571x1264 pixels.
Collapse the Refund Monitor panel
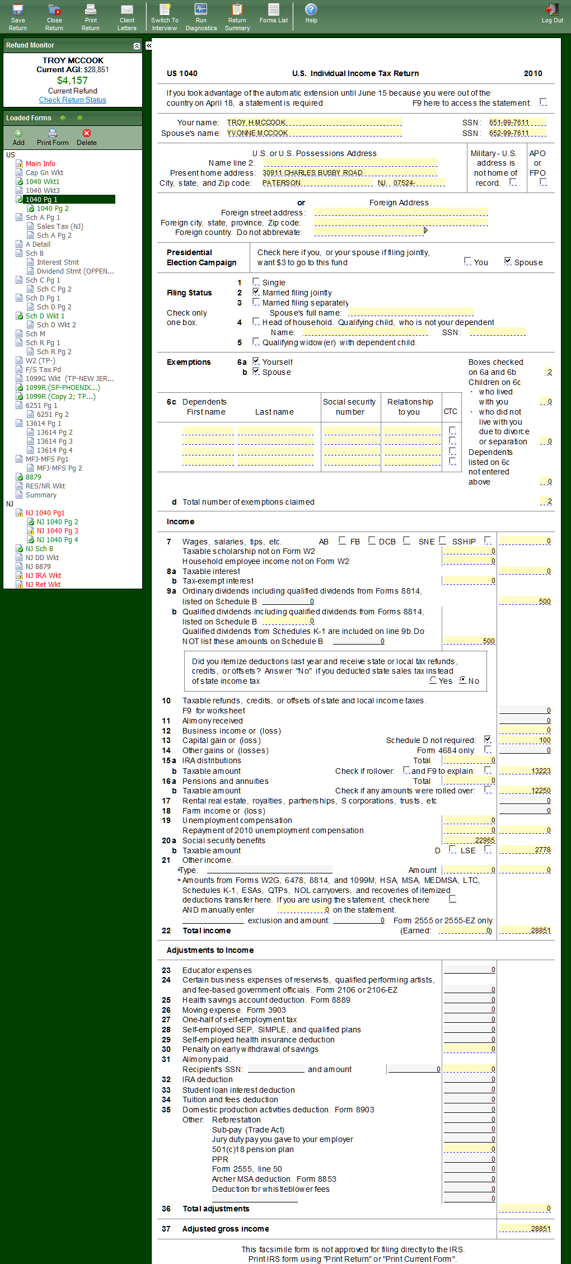pyautogui.click(x=137, y=46)
